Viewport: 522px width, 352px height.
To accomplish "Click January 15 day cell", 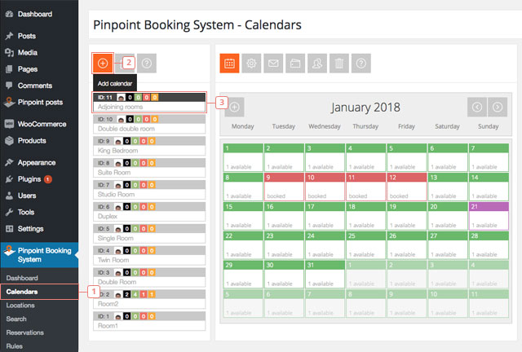I will click(243, 216).
